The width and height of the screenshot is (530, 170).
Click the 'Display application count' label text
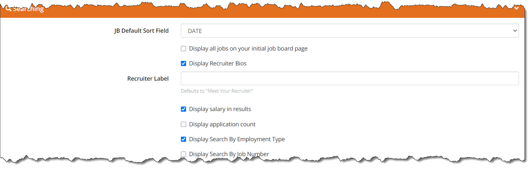tap(222, 124)
